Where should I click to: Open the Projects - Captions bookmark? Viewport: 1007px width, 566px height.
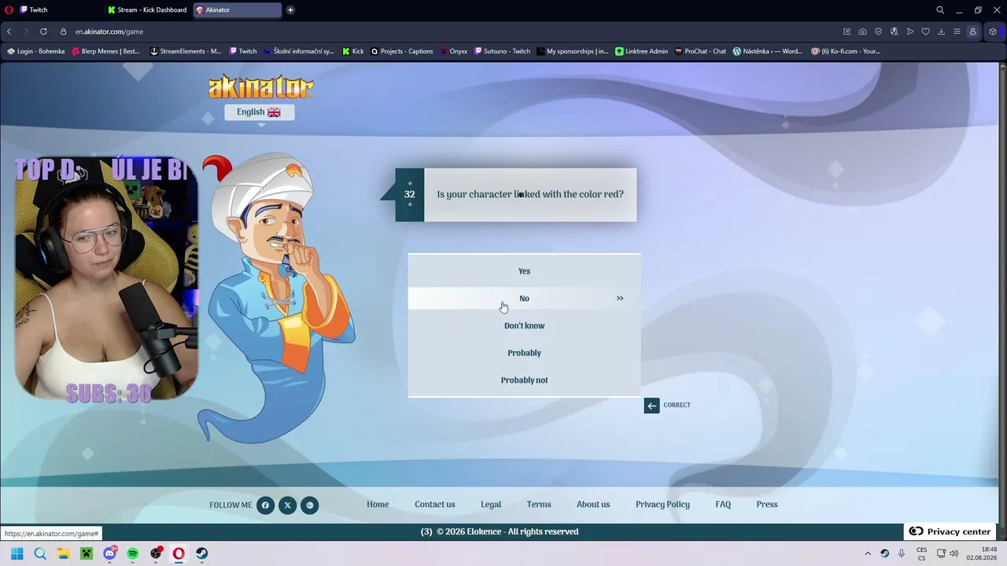click(401, 51)
